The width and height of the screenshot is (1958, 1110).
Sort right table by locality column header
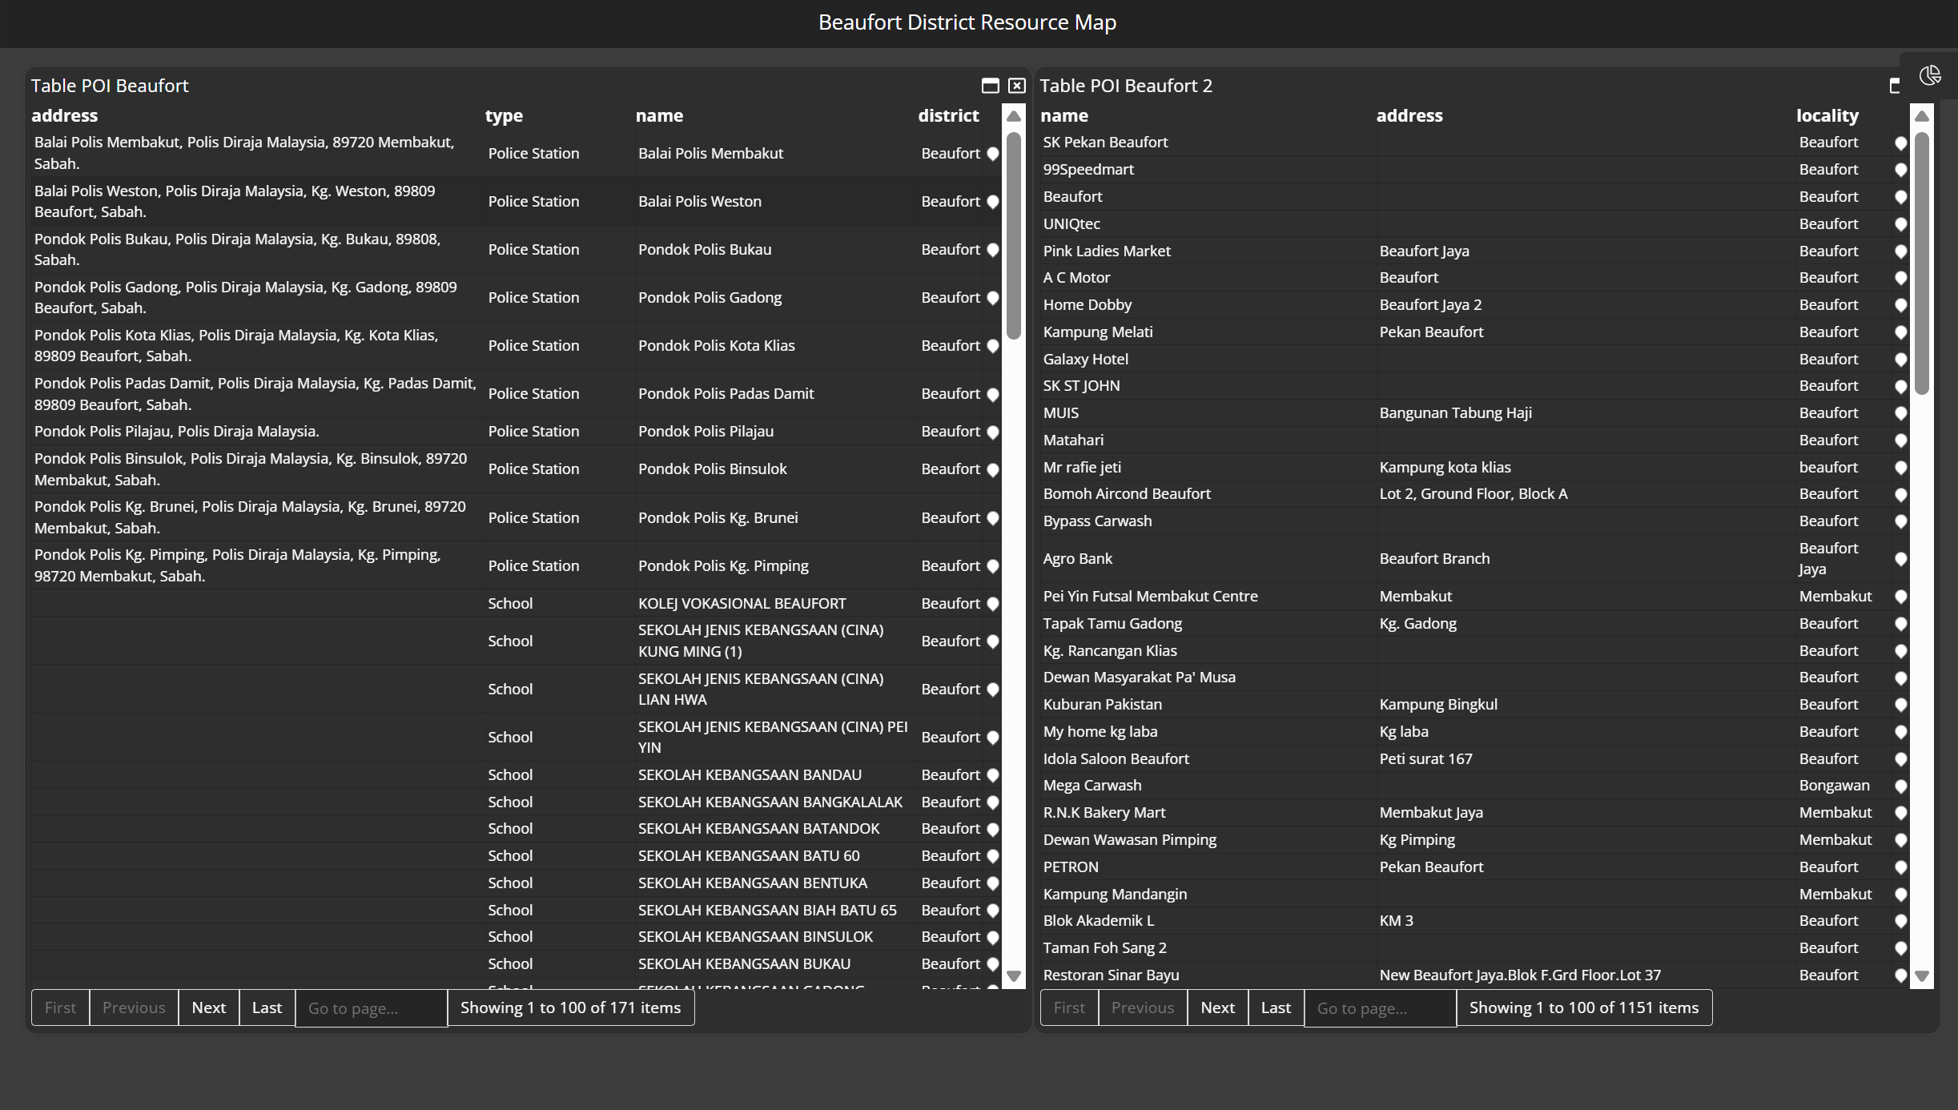click(x=1827, y=115)
